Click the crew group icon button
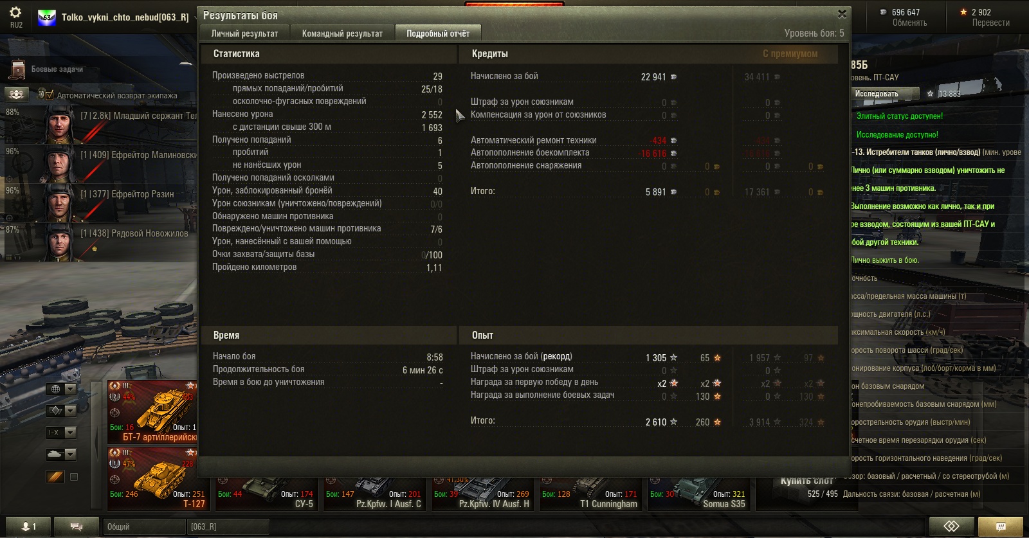 pyautogui.click(x=17, y=94)
